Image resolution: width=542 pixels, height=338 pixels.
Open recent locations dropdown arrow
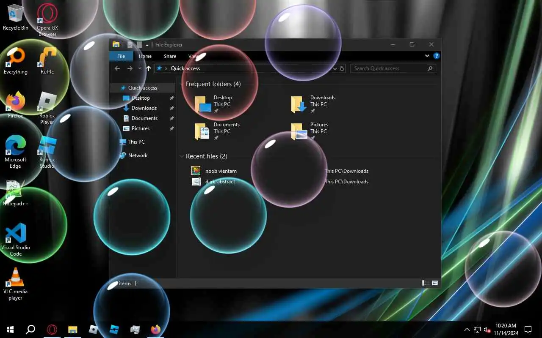pos(140,68)
